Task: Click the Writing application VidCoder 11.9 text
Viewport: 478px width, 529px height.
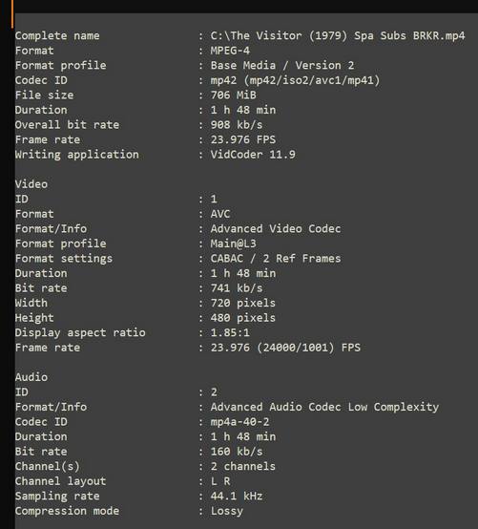Action: (253, 155)
